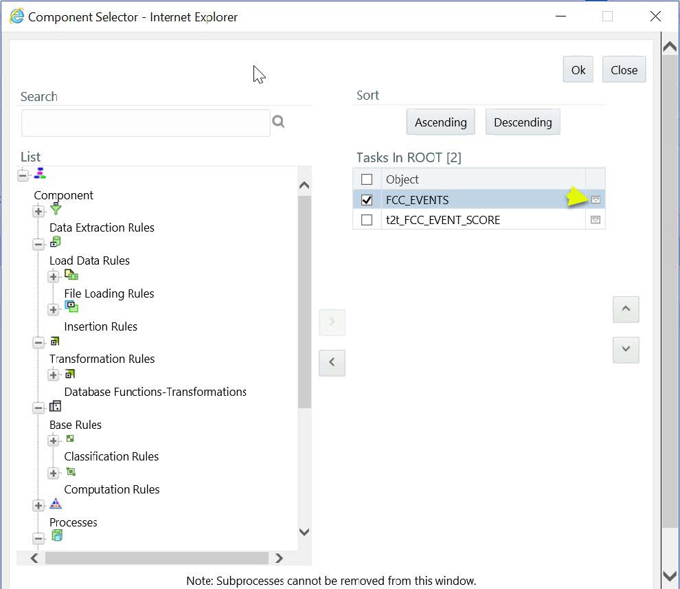Select the Transformation Rules icon
The image size is (680, 589).
pyautogui.click(x=55, y=342)
